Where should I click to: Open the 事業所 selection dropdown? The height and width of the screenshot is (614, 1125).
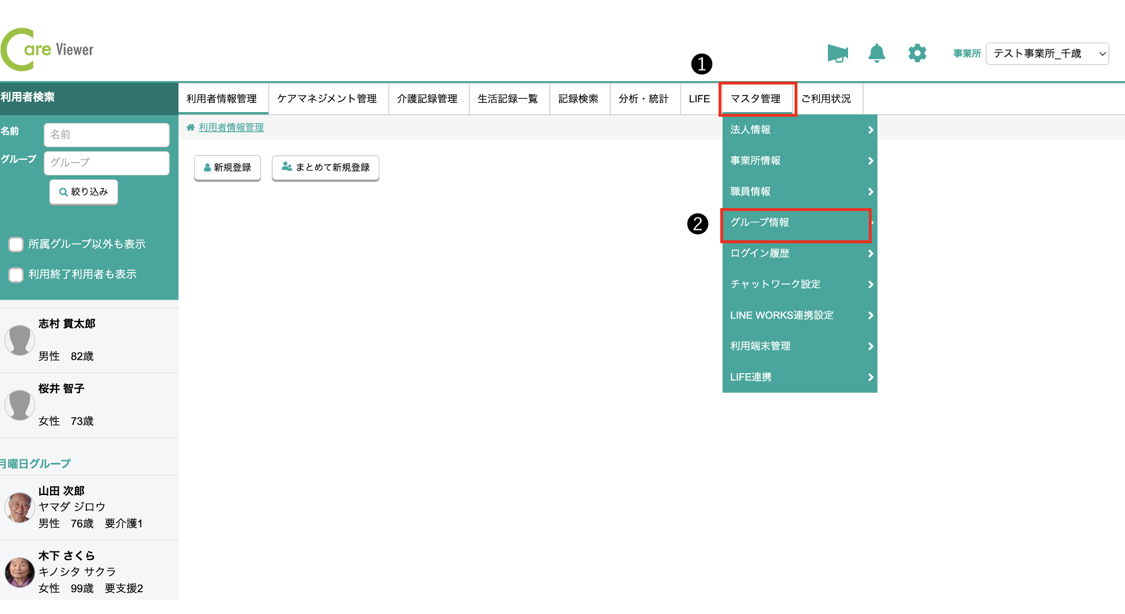click(x=1047, y=53)
